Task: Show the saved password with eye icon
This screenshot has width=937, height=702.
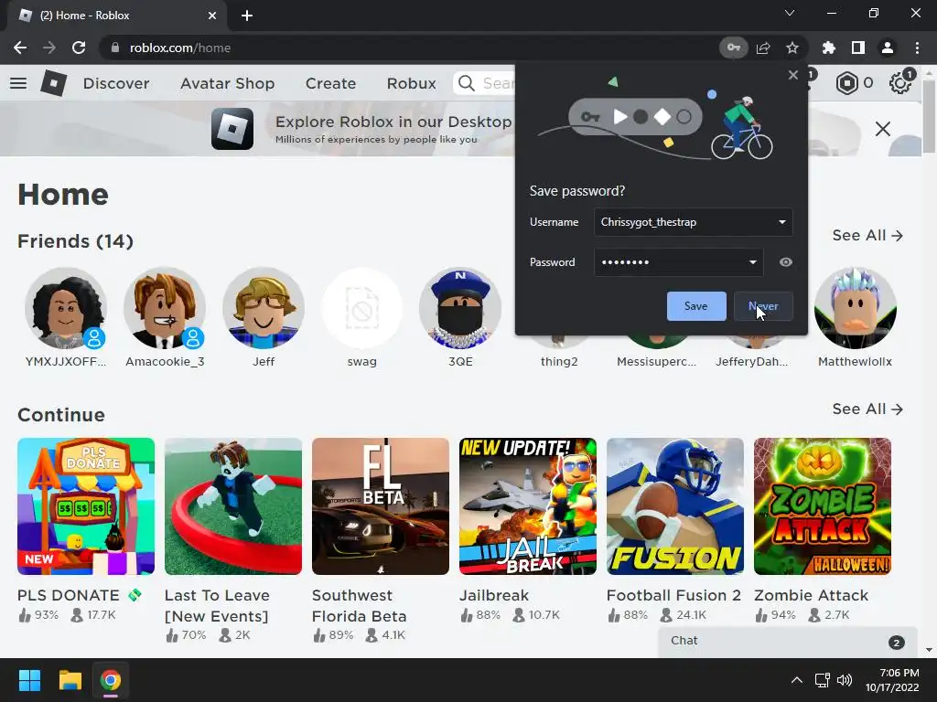Action: point(786,262)
